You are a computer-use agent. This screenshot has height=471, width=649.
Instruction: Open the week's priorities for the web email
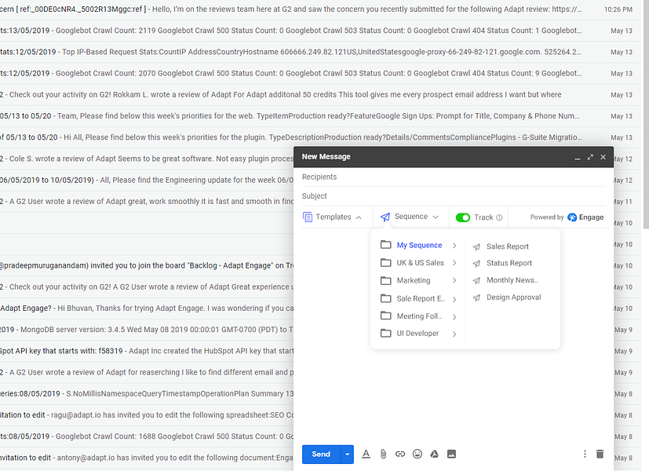(319, 116)
